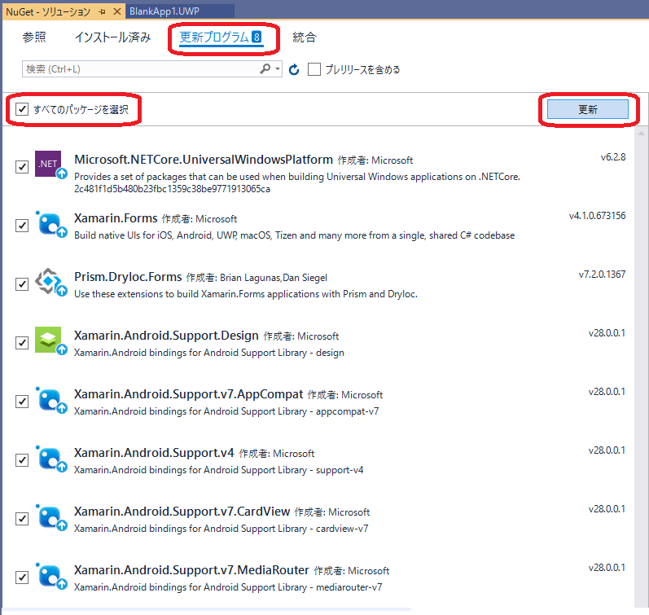
Task: Click scrollbar up arrow of package list
Action: [641, 134]
